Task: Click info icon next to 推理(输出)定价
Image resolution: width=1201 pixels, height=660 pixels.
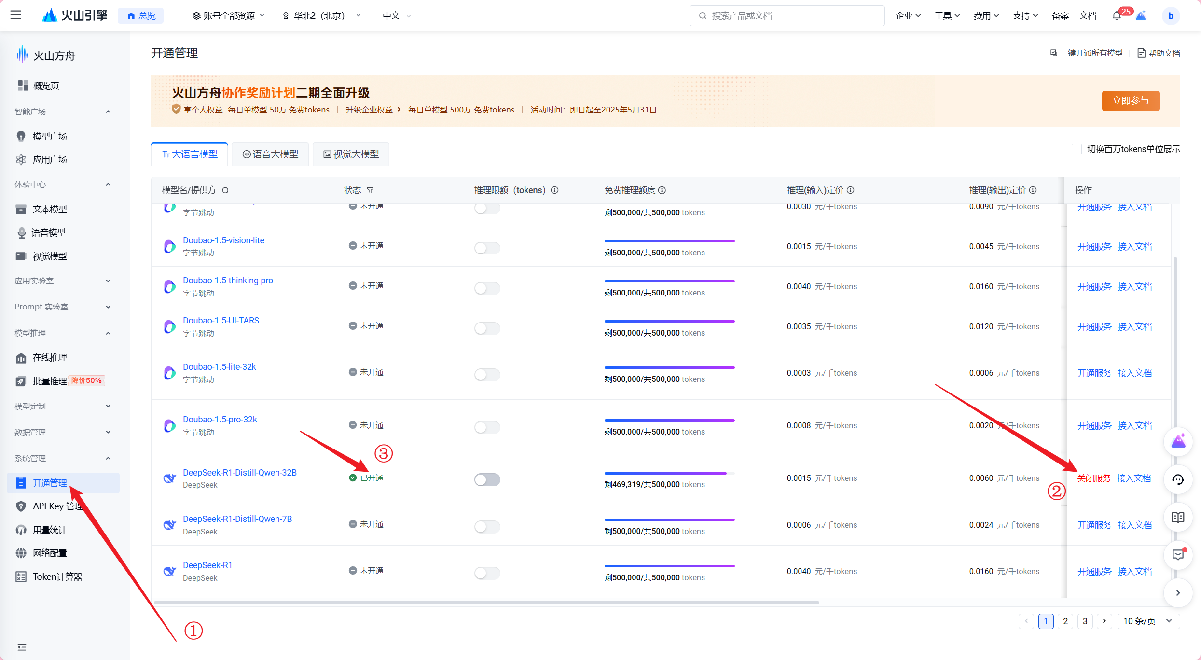Action: coord(1033,190)
